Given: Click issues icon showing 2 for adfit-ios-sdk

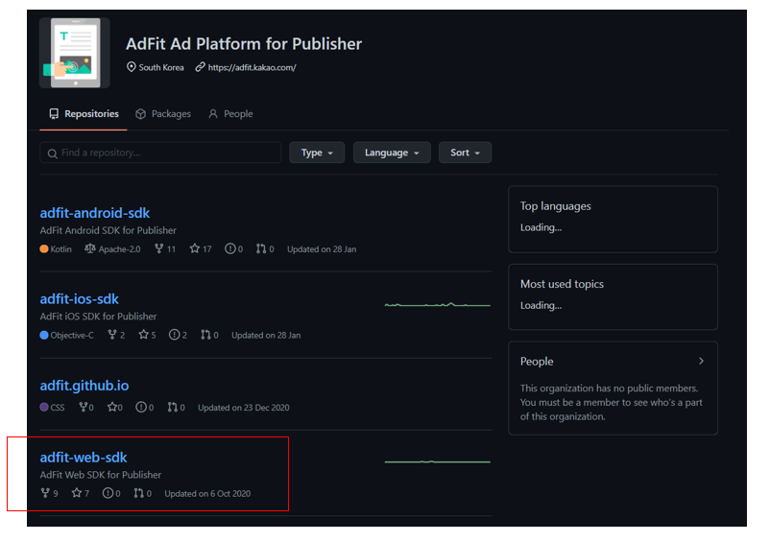Looking at the screenshot, I should 174,335.
